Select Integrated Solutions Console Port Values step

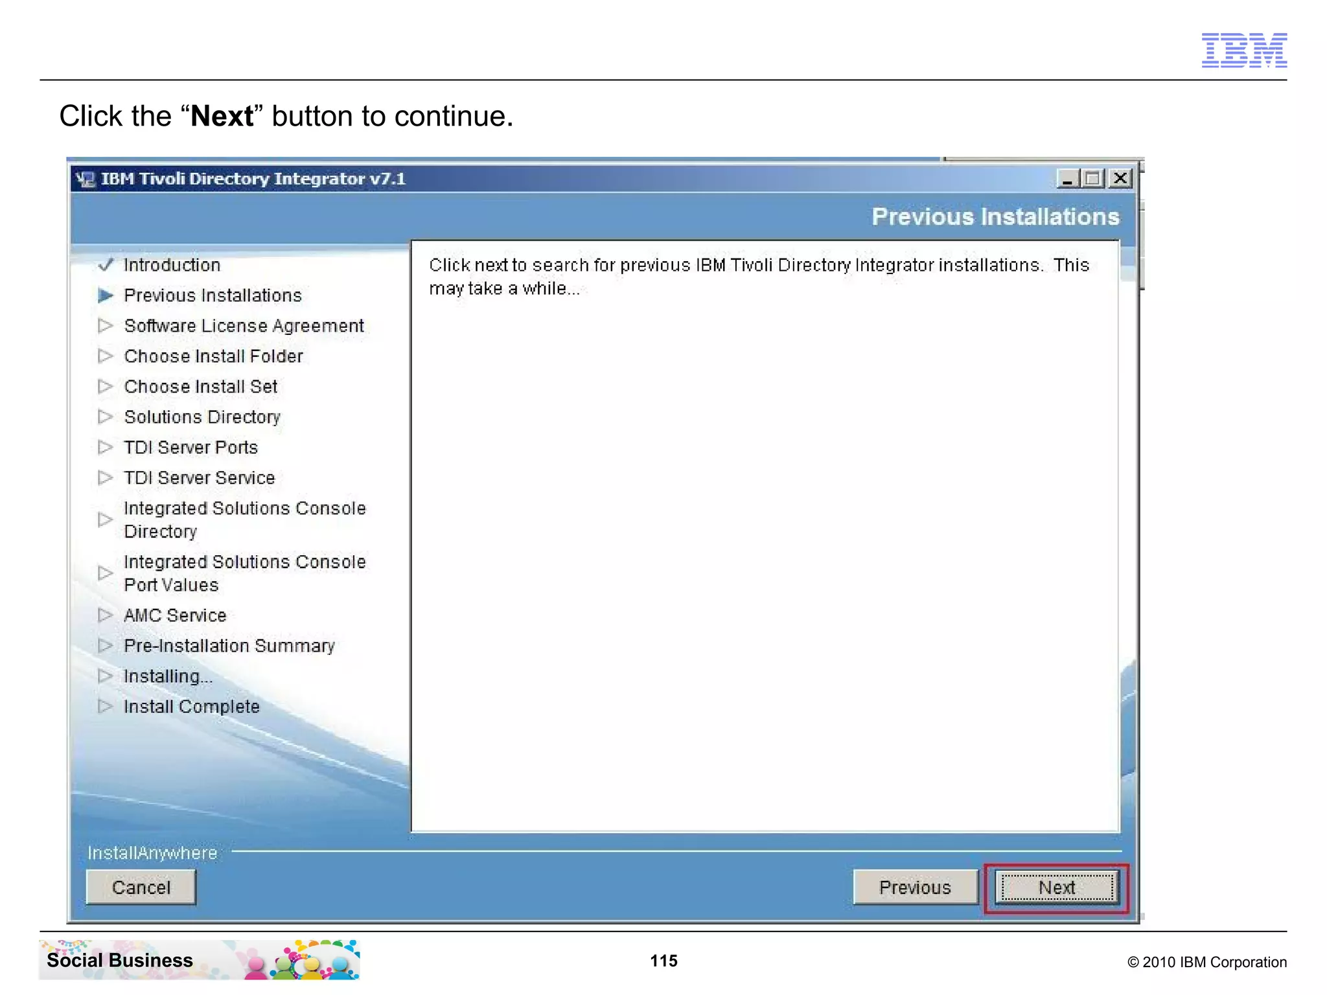(x=244, y=573)
